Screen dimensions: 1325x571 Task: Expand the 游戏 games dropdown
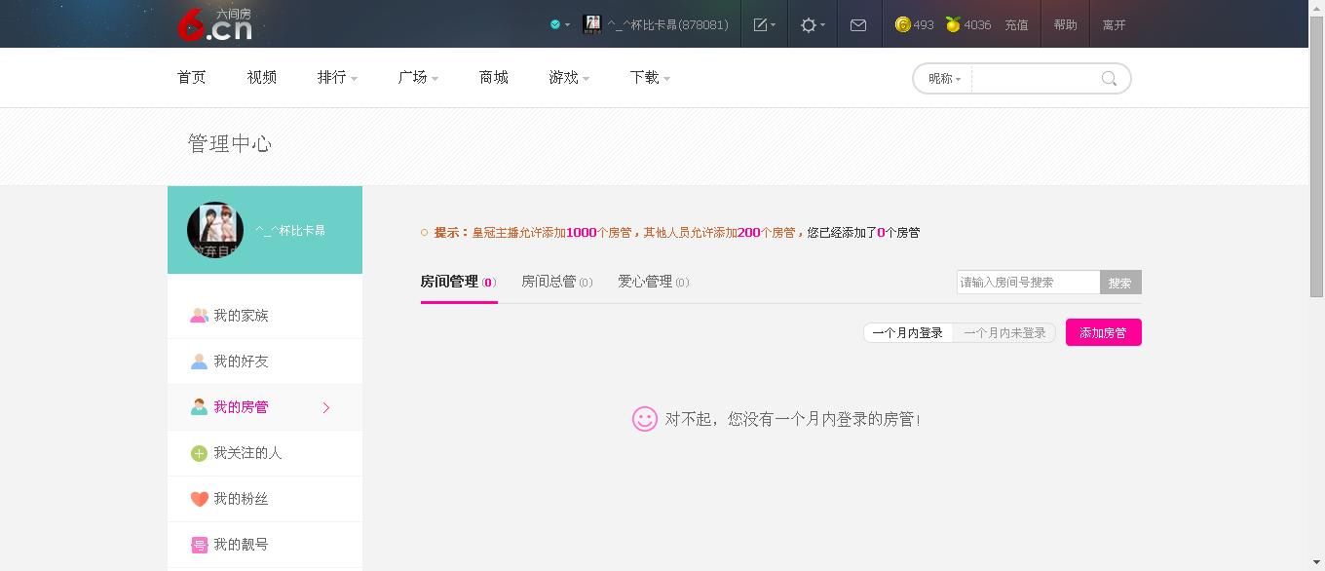pyautogui.click(x=569, y=77)
